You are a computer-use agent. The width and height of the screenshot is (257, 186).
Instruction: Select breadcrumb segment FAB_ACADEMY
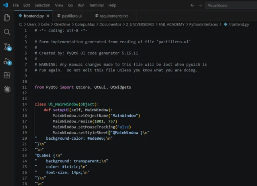[x=172, y=24]
